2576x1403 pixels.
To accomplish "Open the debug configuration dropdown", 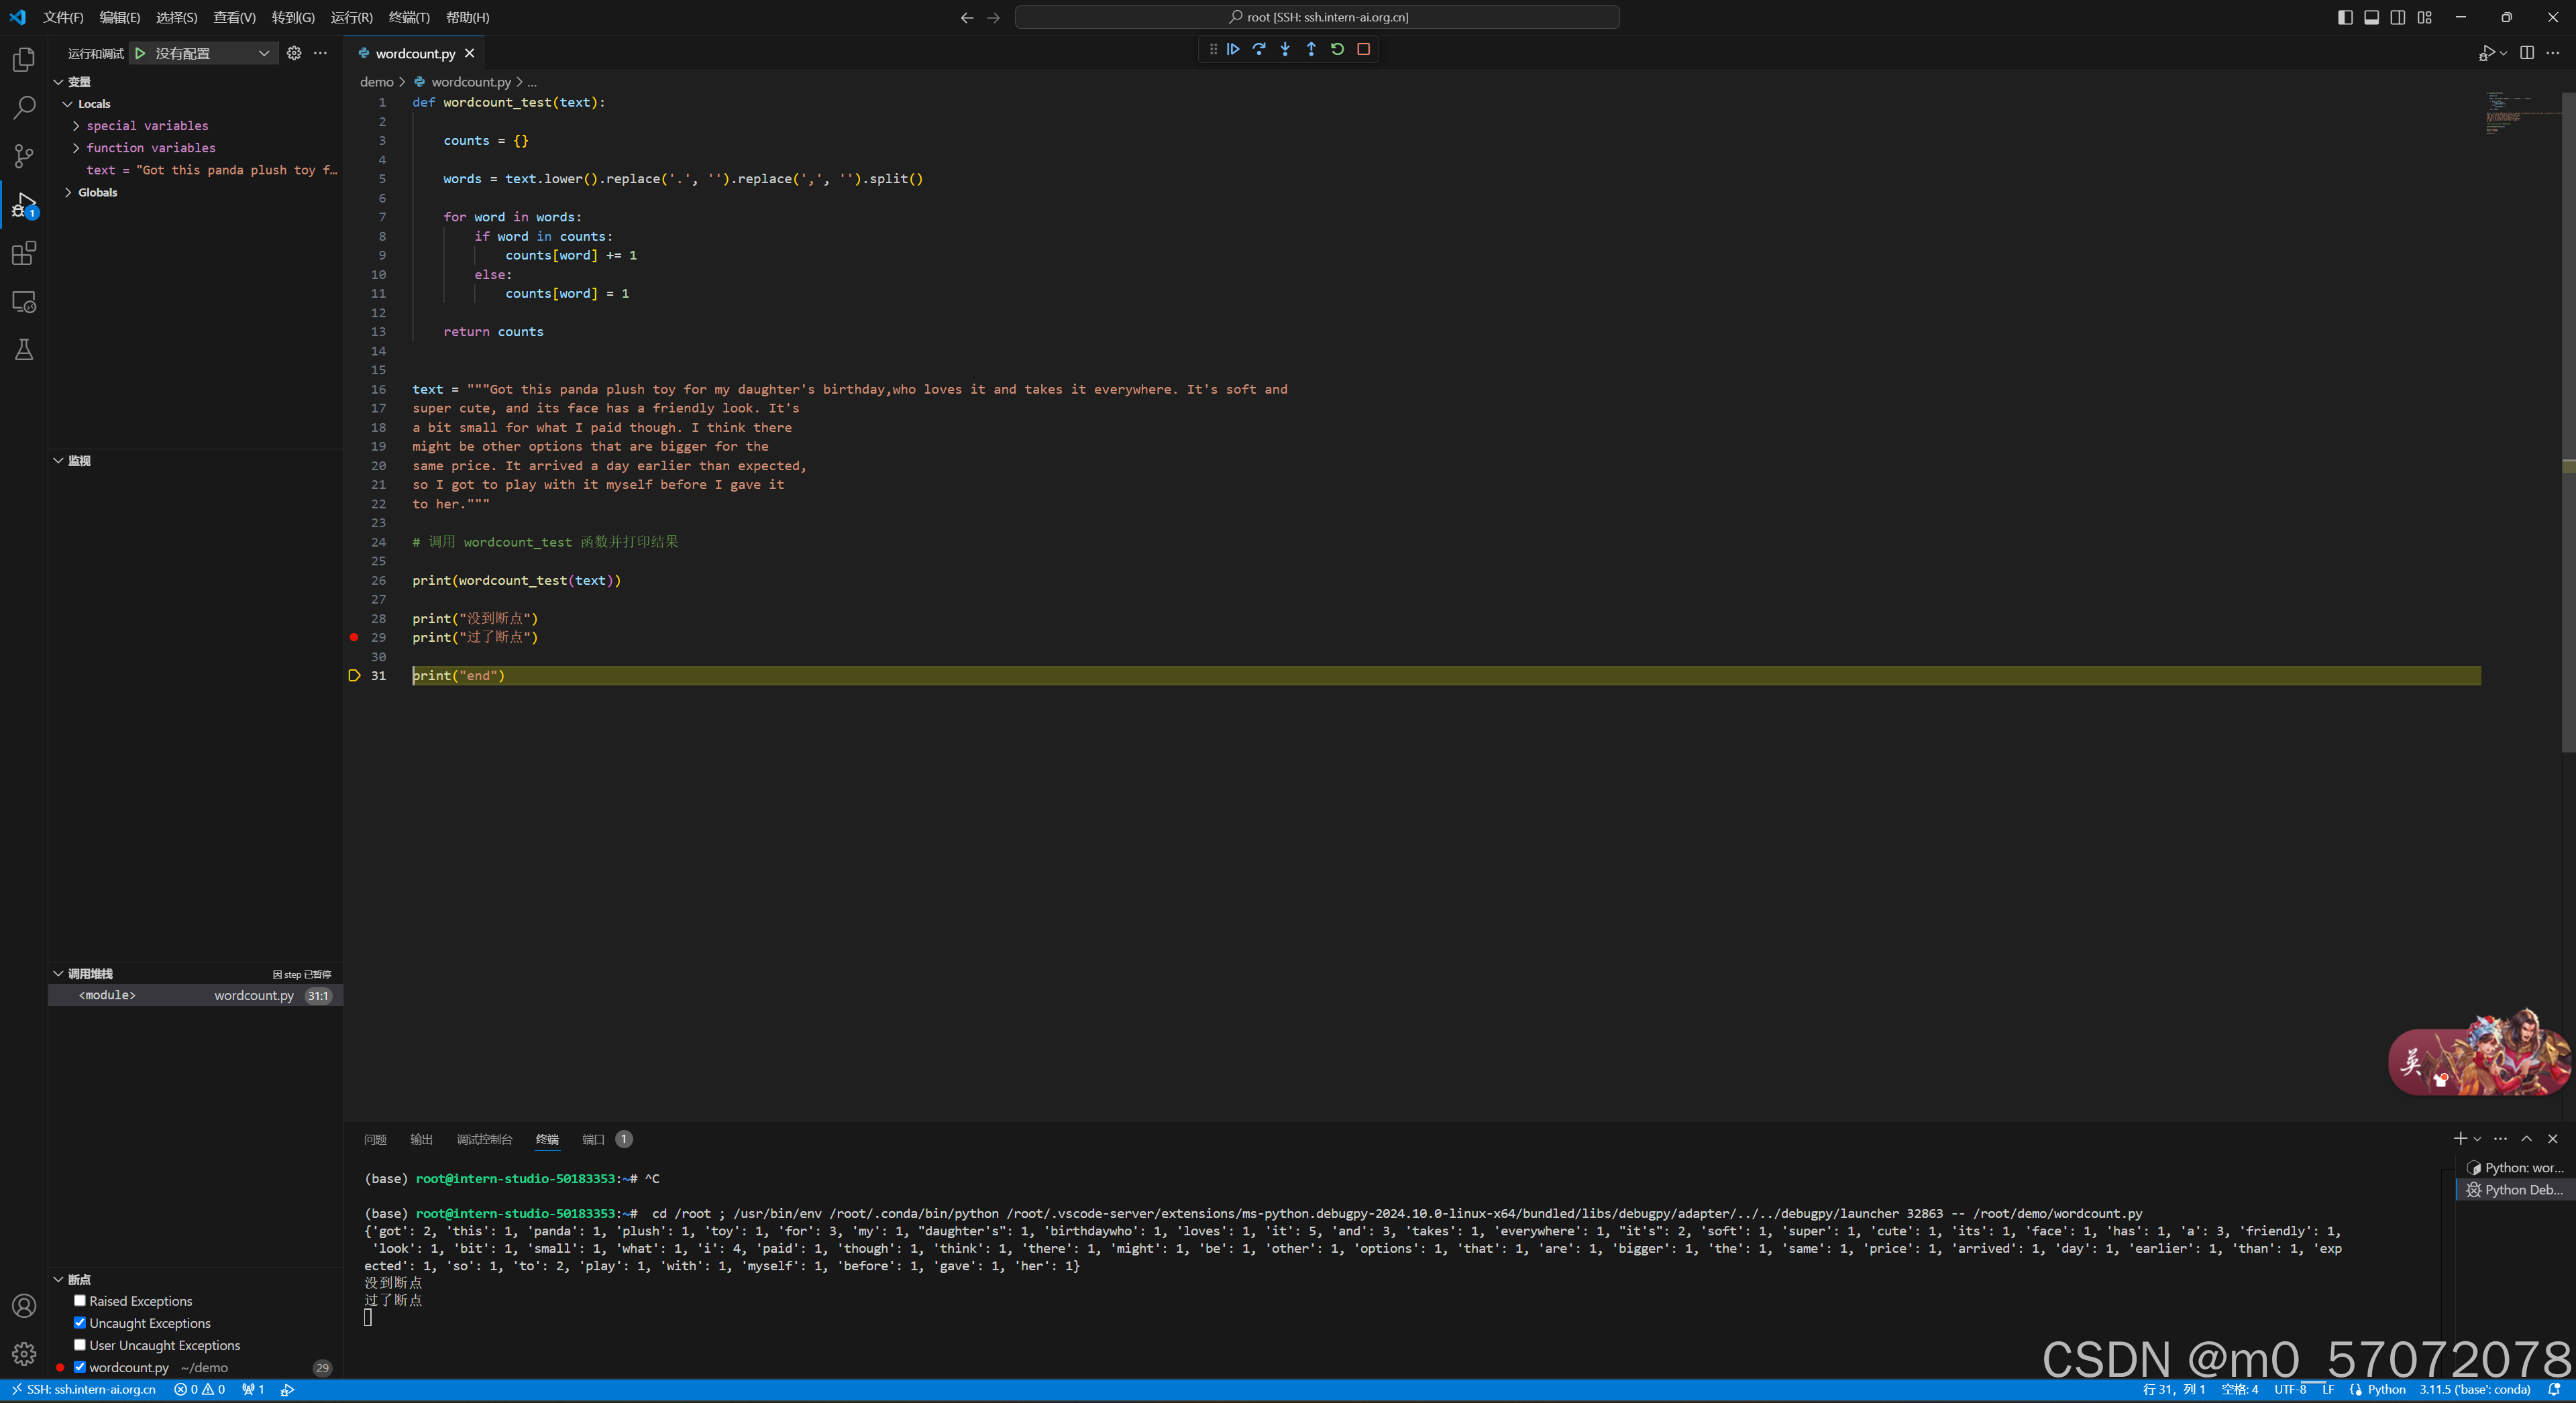I will 210,54.
